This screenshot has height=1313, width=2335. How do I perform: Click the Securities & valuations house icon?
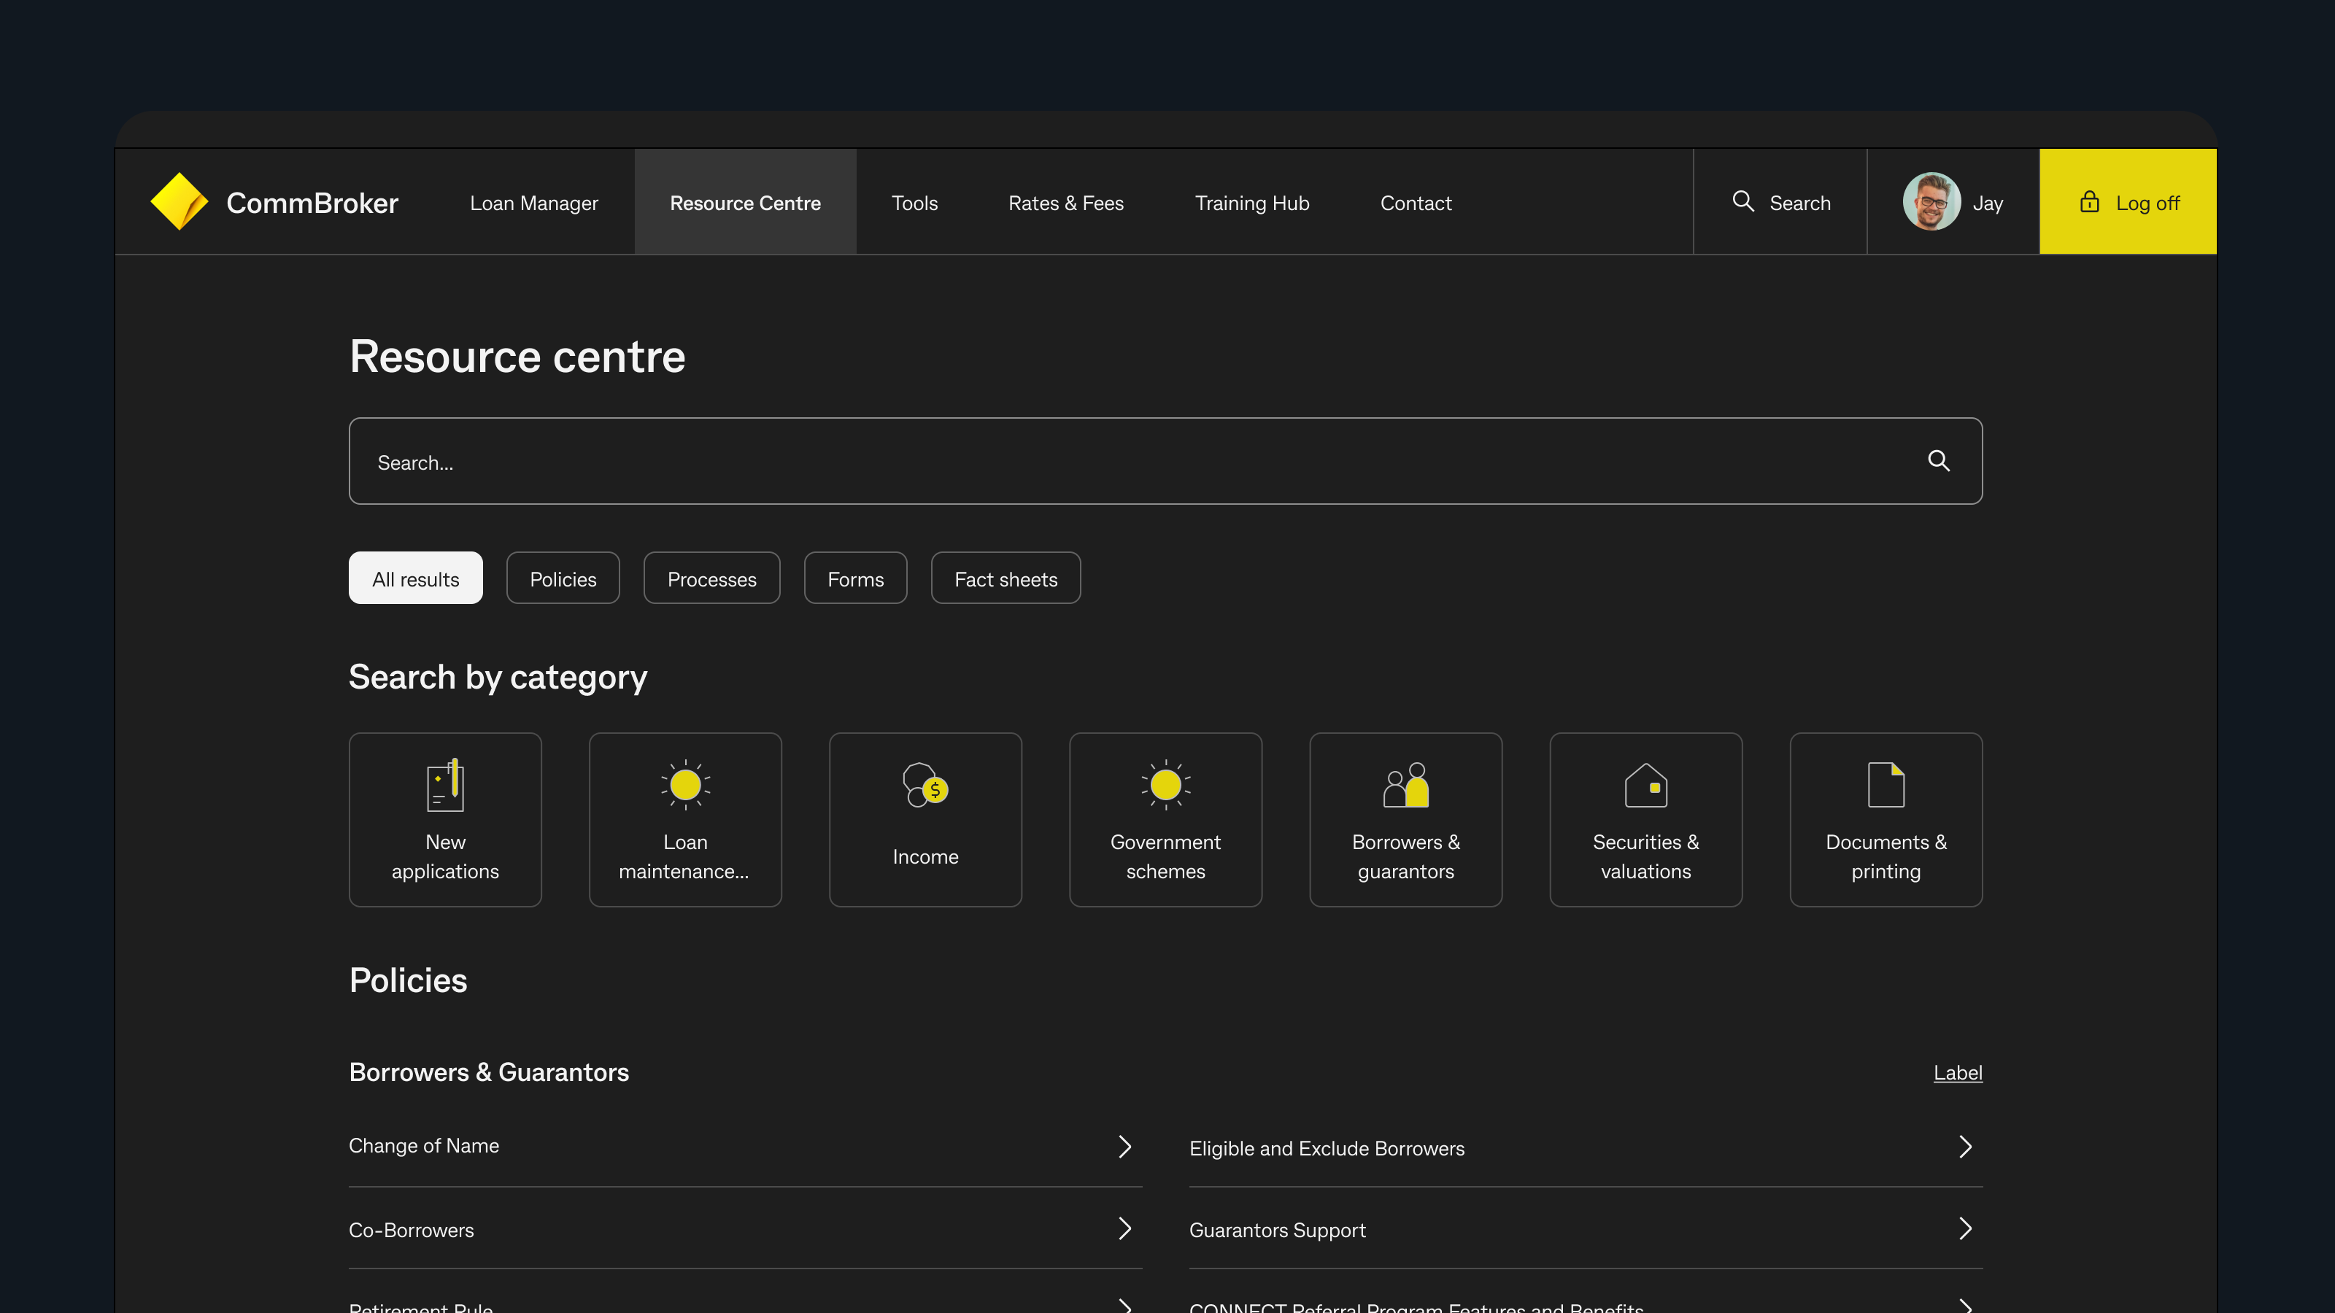tap(1646, 785)
